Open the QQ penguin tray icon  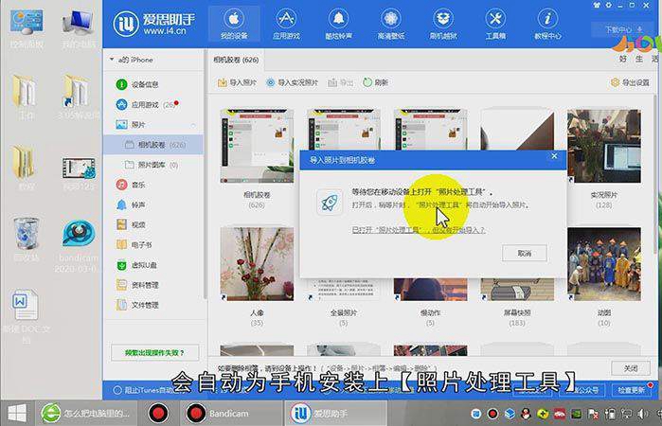526,414
